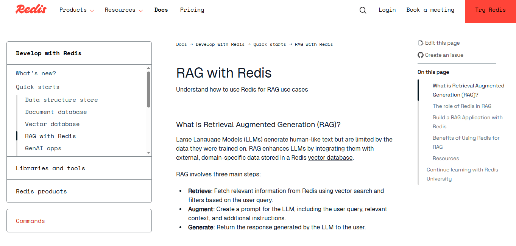Jump to Resources in page contents
The width and height of the screenshot is (516, 246).
pos(446,158)
